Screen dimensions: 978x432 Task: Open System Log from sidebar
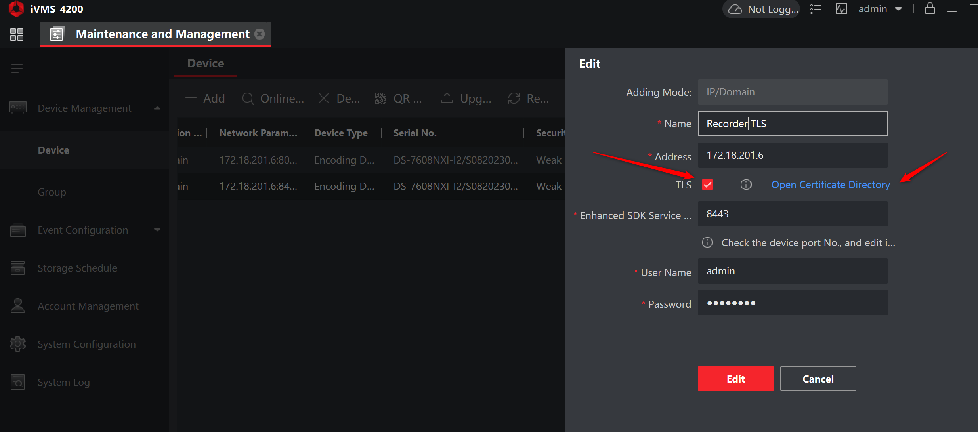[x=63, y=382]
